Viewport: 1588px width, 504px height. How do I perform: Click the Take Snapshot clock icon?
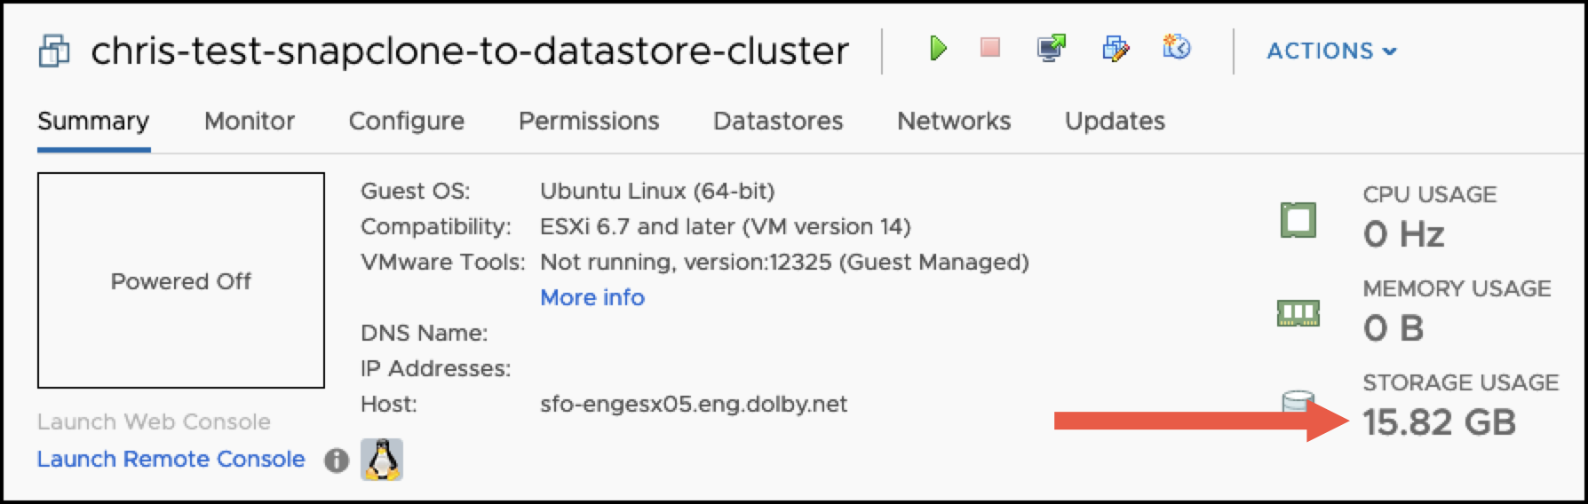point(1177,47)
